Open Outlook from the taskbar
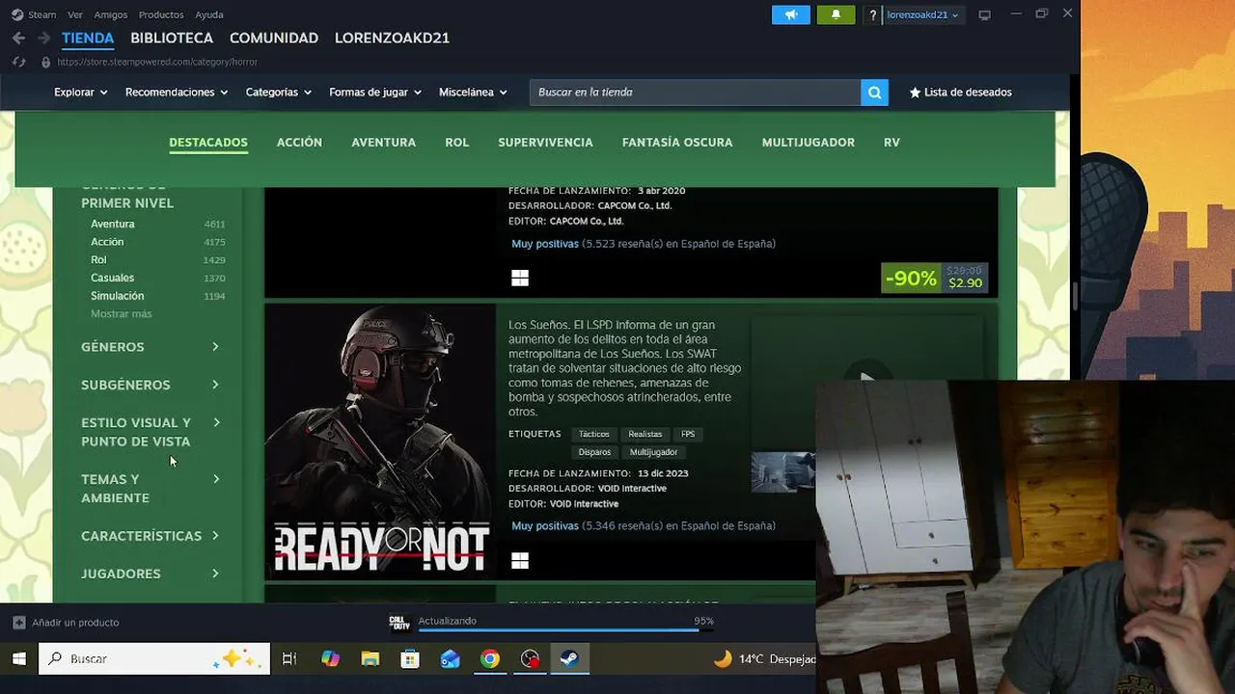The image size is (1235, 694). [451, 659]
